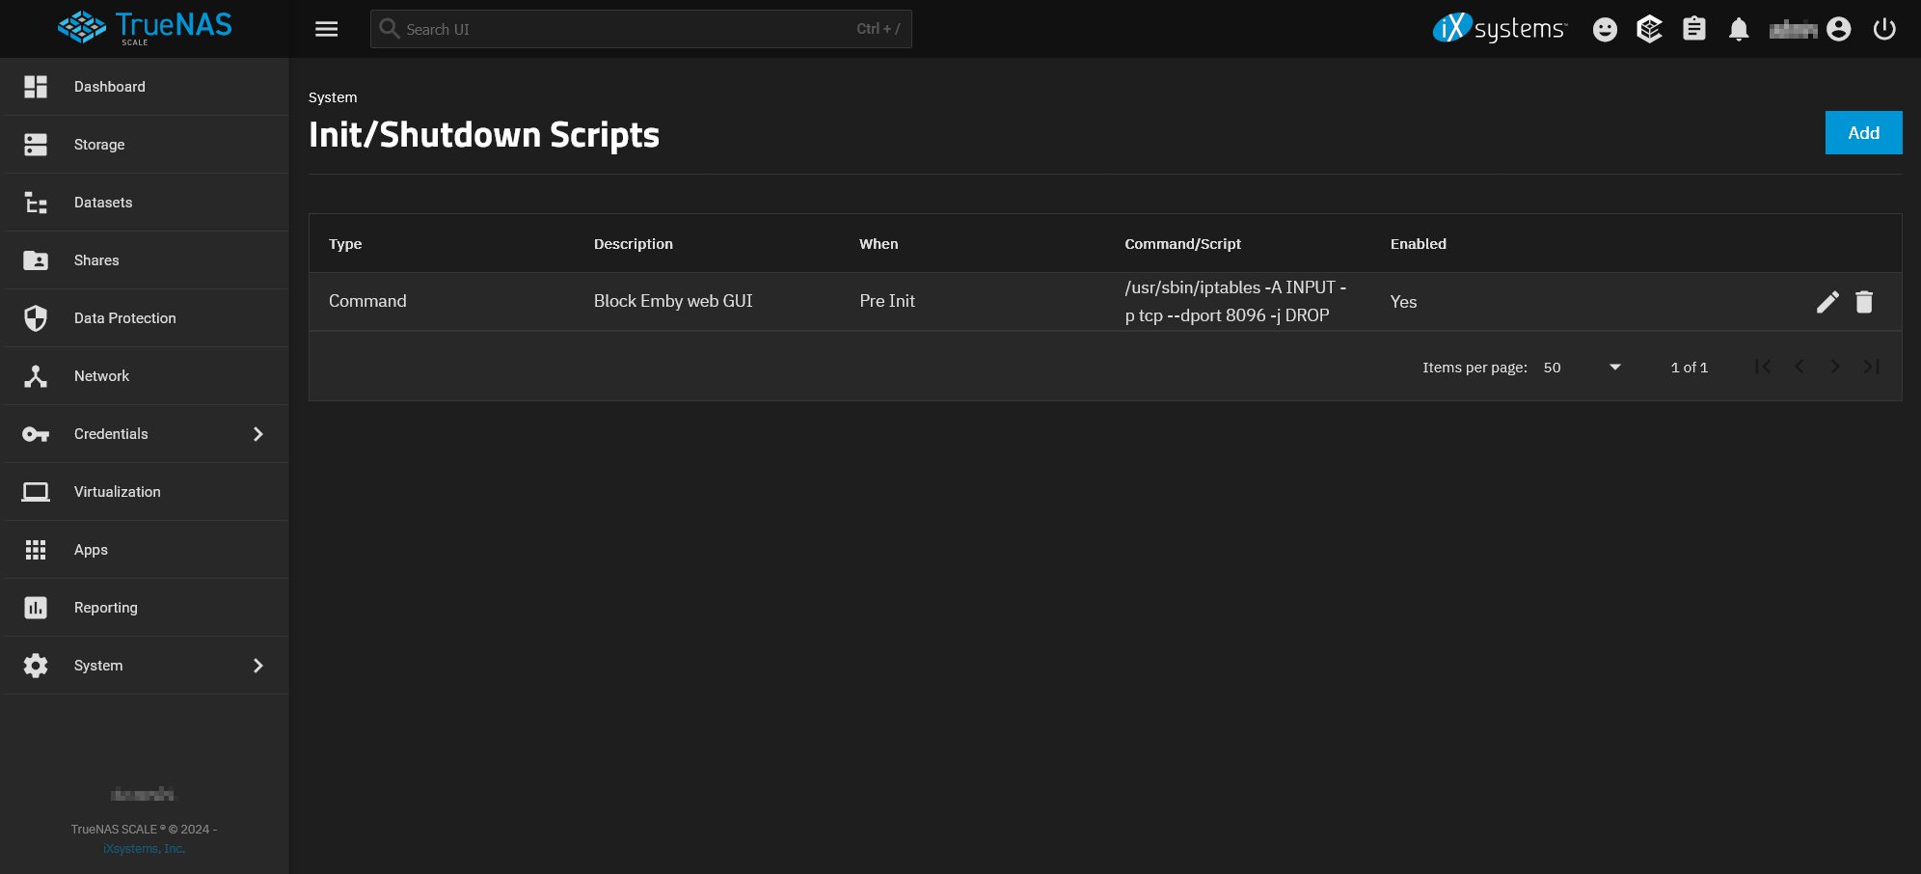1921x874 pixels.
Task: Sort table by the When column
Action: (x=879, y=244)
